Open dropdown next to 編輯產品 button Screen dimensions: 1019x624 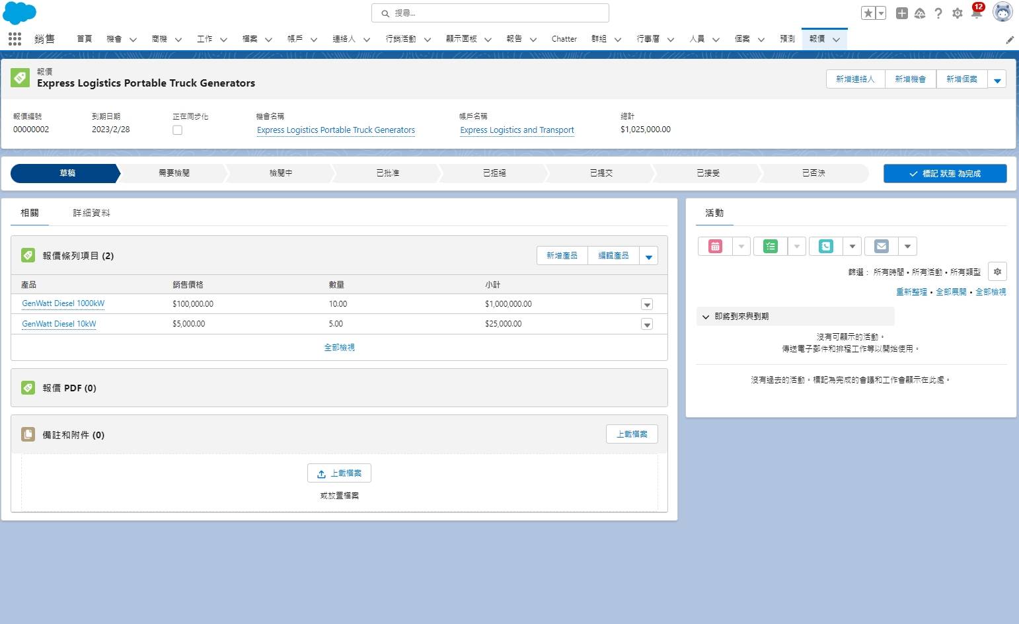point(649,256)
